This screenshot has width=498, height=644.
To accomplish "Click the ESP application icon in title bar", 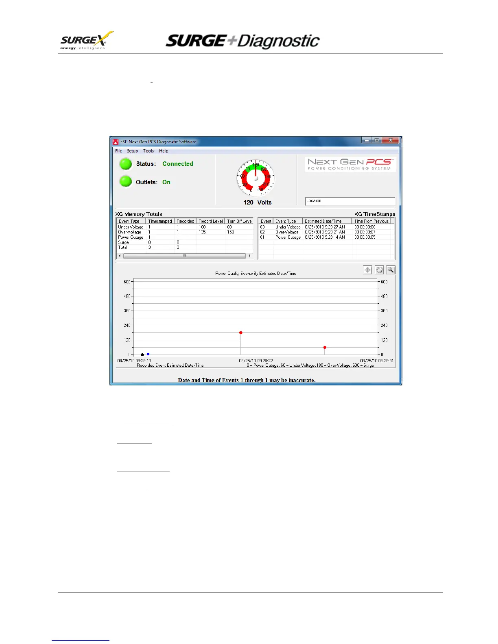I will point(116,141).
